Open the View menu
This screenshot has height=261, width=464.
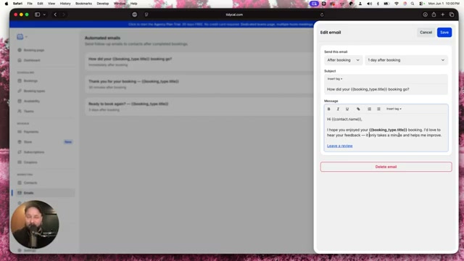pyautogui.click(x=51, y=4)
